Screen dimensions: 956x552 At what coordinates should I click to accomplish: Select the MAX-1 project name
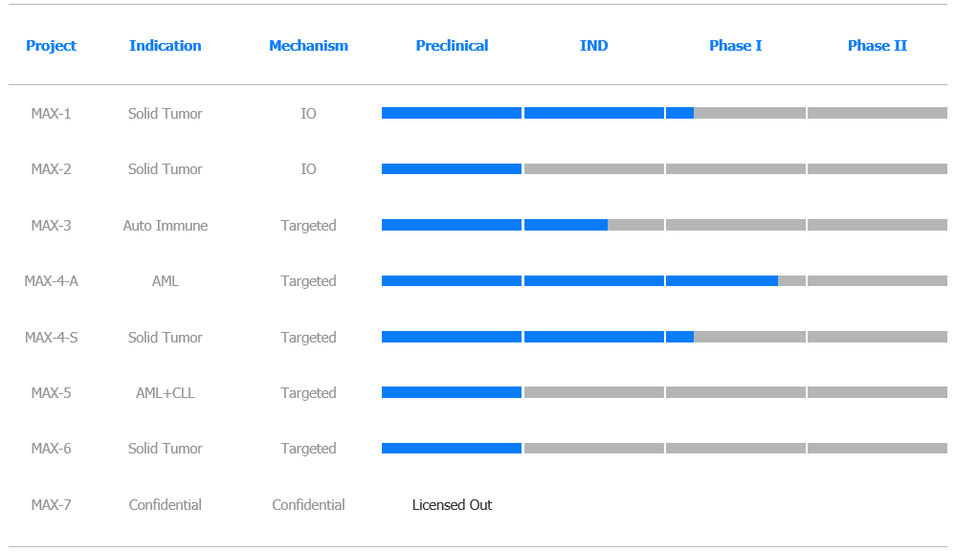(x=52, y=113)
